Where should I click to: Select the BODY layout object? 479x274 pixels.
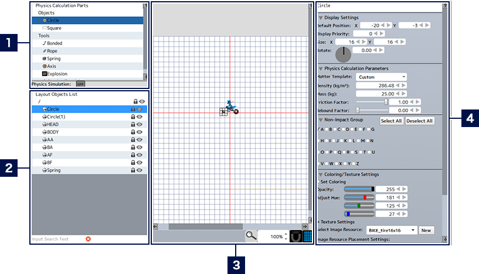tap(89, 132)
